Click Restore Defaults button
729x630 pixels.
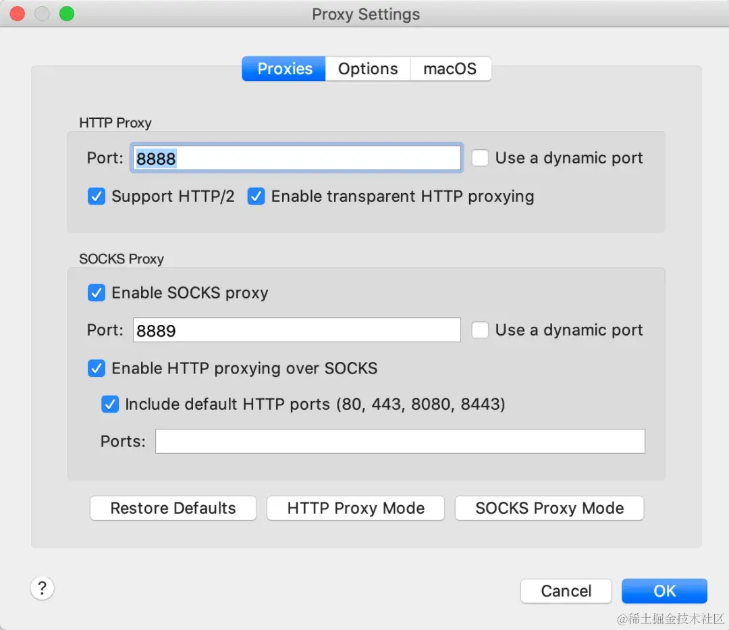click(173, 508)
